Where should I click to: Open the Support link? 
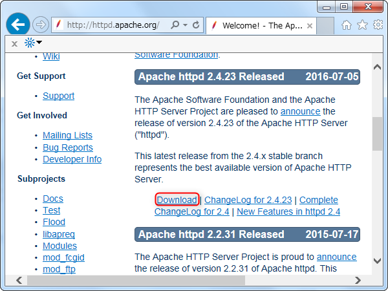[58, 96]
